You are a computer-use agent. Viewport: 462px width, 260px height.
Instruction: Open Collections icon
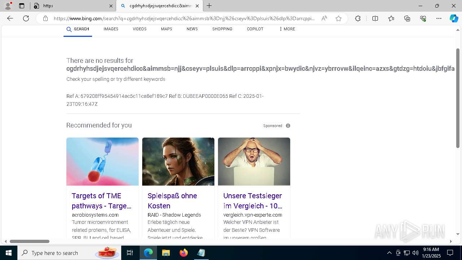pos(407,18)
